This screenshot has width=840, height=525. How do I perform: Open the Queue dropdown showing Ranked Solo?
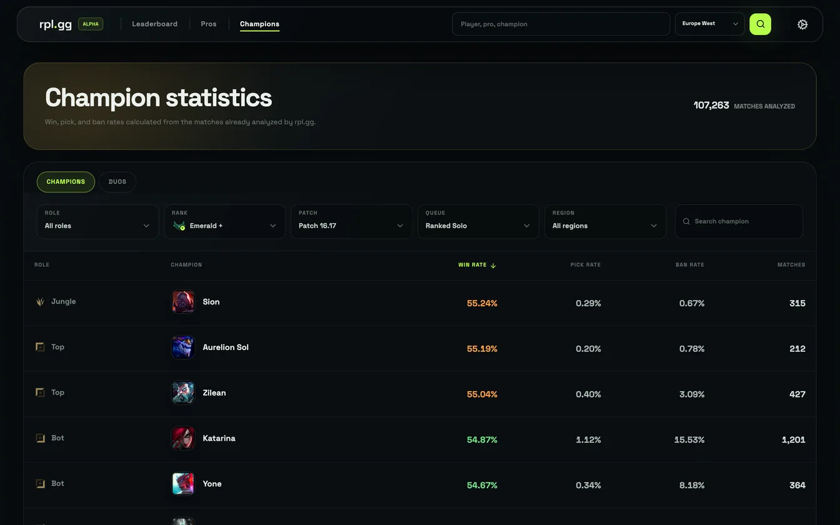pos(478,221)
